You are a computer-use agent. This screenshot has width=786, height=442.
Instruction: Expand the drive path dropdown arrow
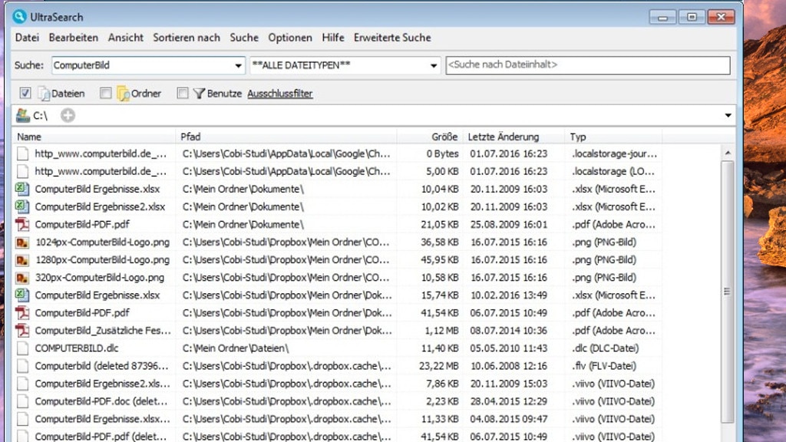click(x=728, y=115)
